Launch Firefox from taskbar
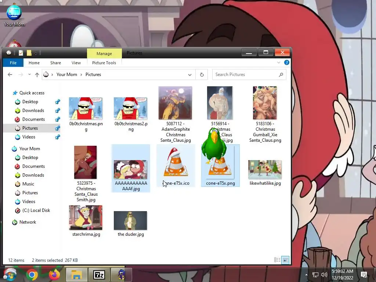376x282 pixels. pyautogui.click(x=54, y=275)
